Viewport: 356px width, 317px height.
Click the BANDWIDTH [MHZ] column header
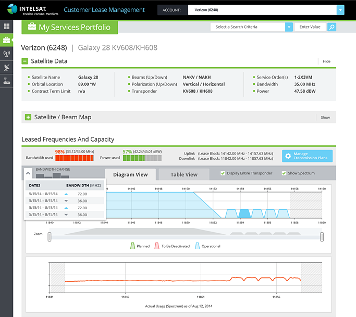(83, 185)
